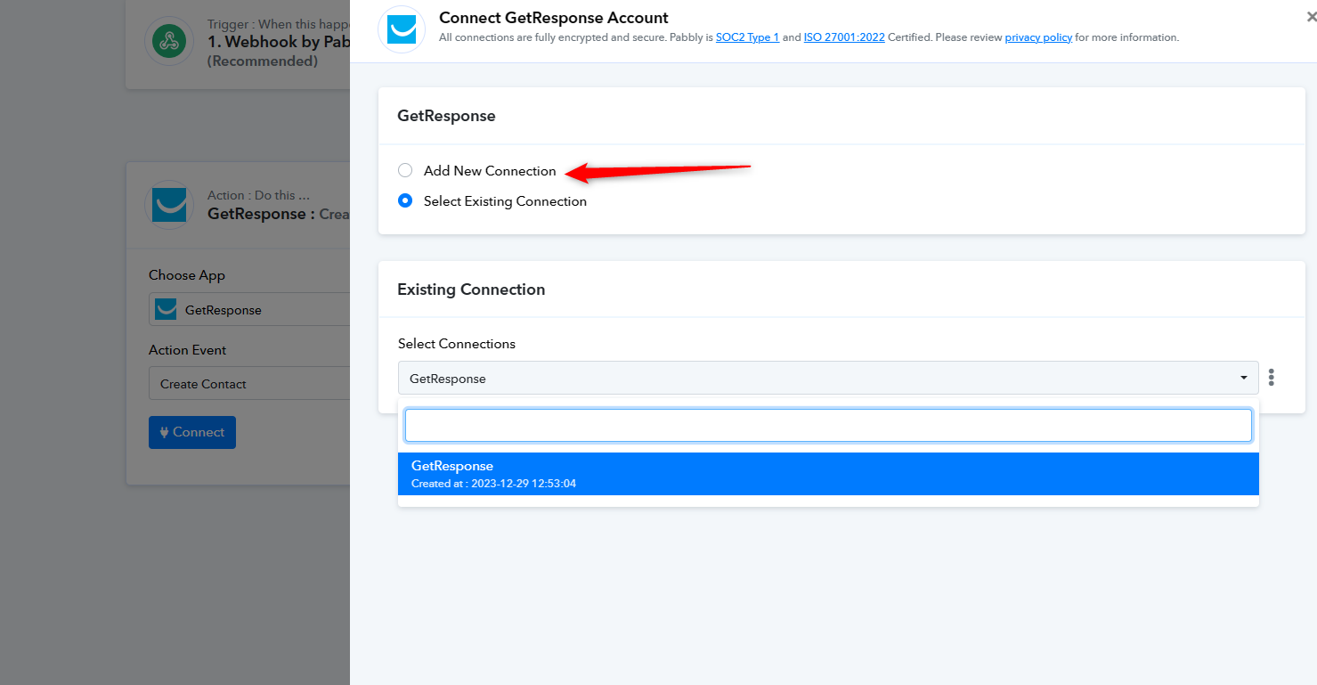The image size is (1317, 685).
Task: Click the GetResponse action step title
Action: click(279, 214)
